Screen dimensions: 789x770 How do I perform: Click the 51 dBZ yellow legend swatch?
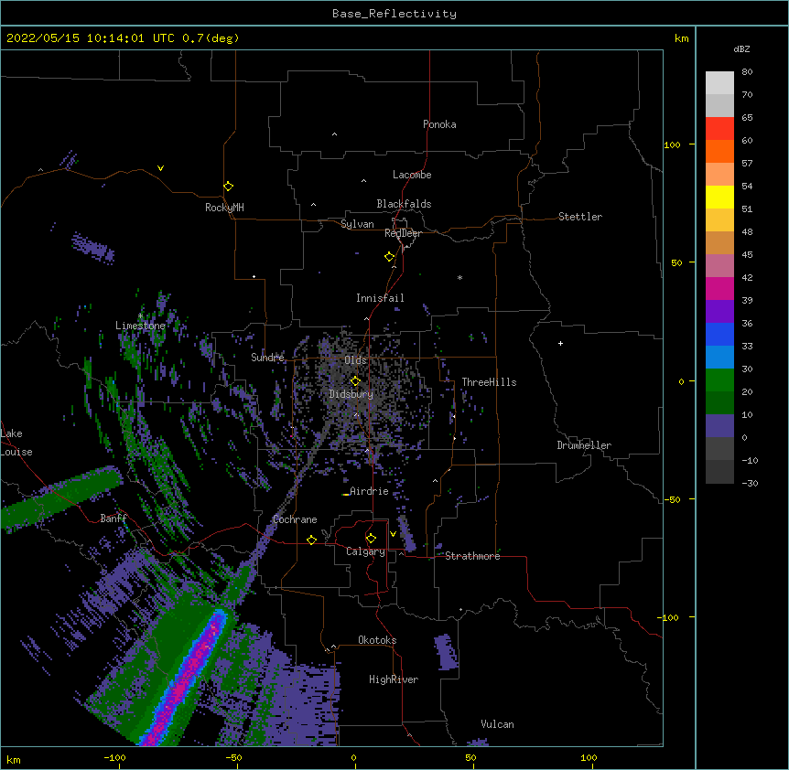[x=719, y=198]
